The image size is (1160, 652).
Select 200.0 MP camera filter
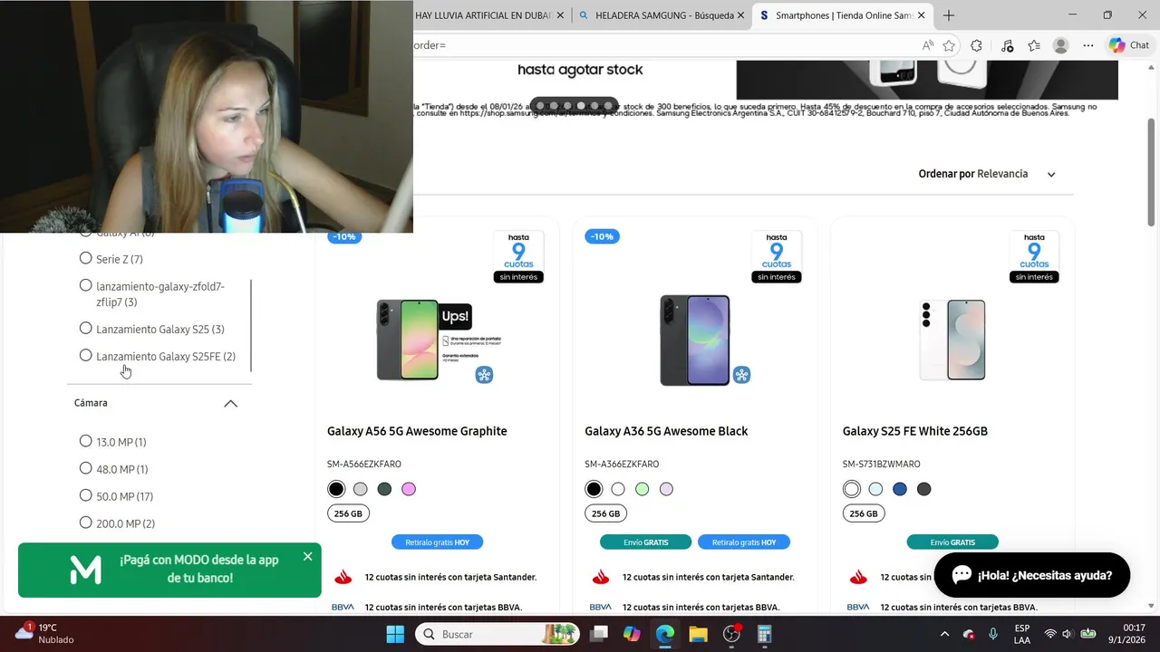tap(86, 523)
